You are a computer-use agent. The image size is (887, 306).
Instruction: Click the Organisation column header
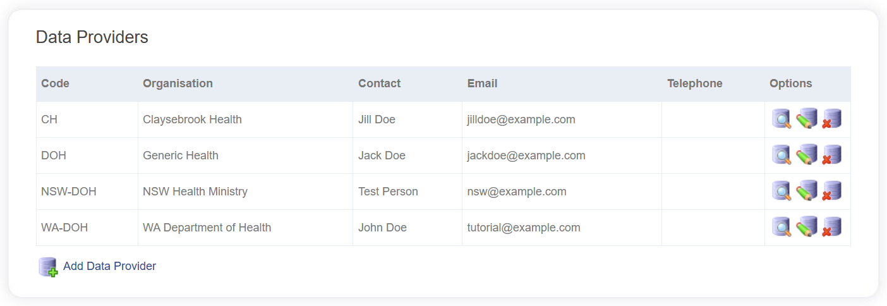[178, 83]
